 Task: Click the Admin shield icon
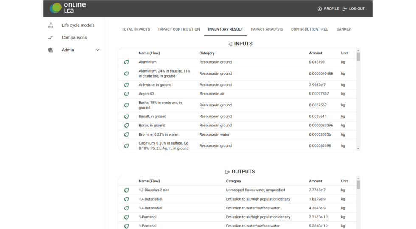51,50
